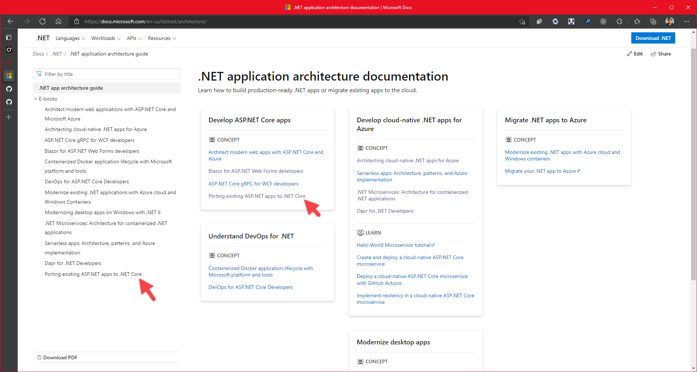Open the Hello World Microservice tutorial link

click(396, 245)
